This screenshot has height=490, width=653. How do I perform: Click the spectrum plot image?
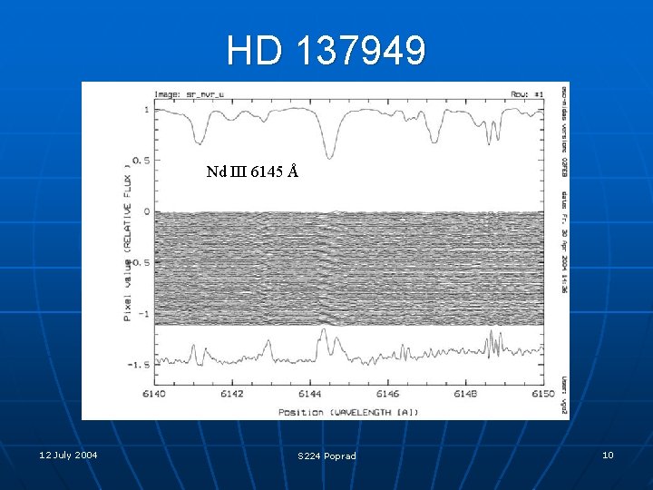pyautogui.click(x=326, y=250)
